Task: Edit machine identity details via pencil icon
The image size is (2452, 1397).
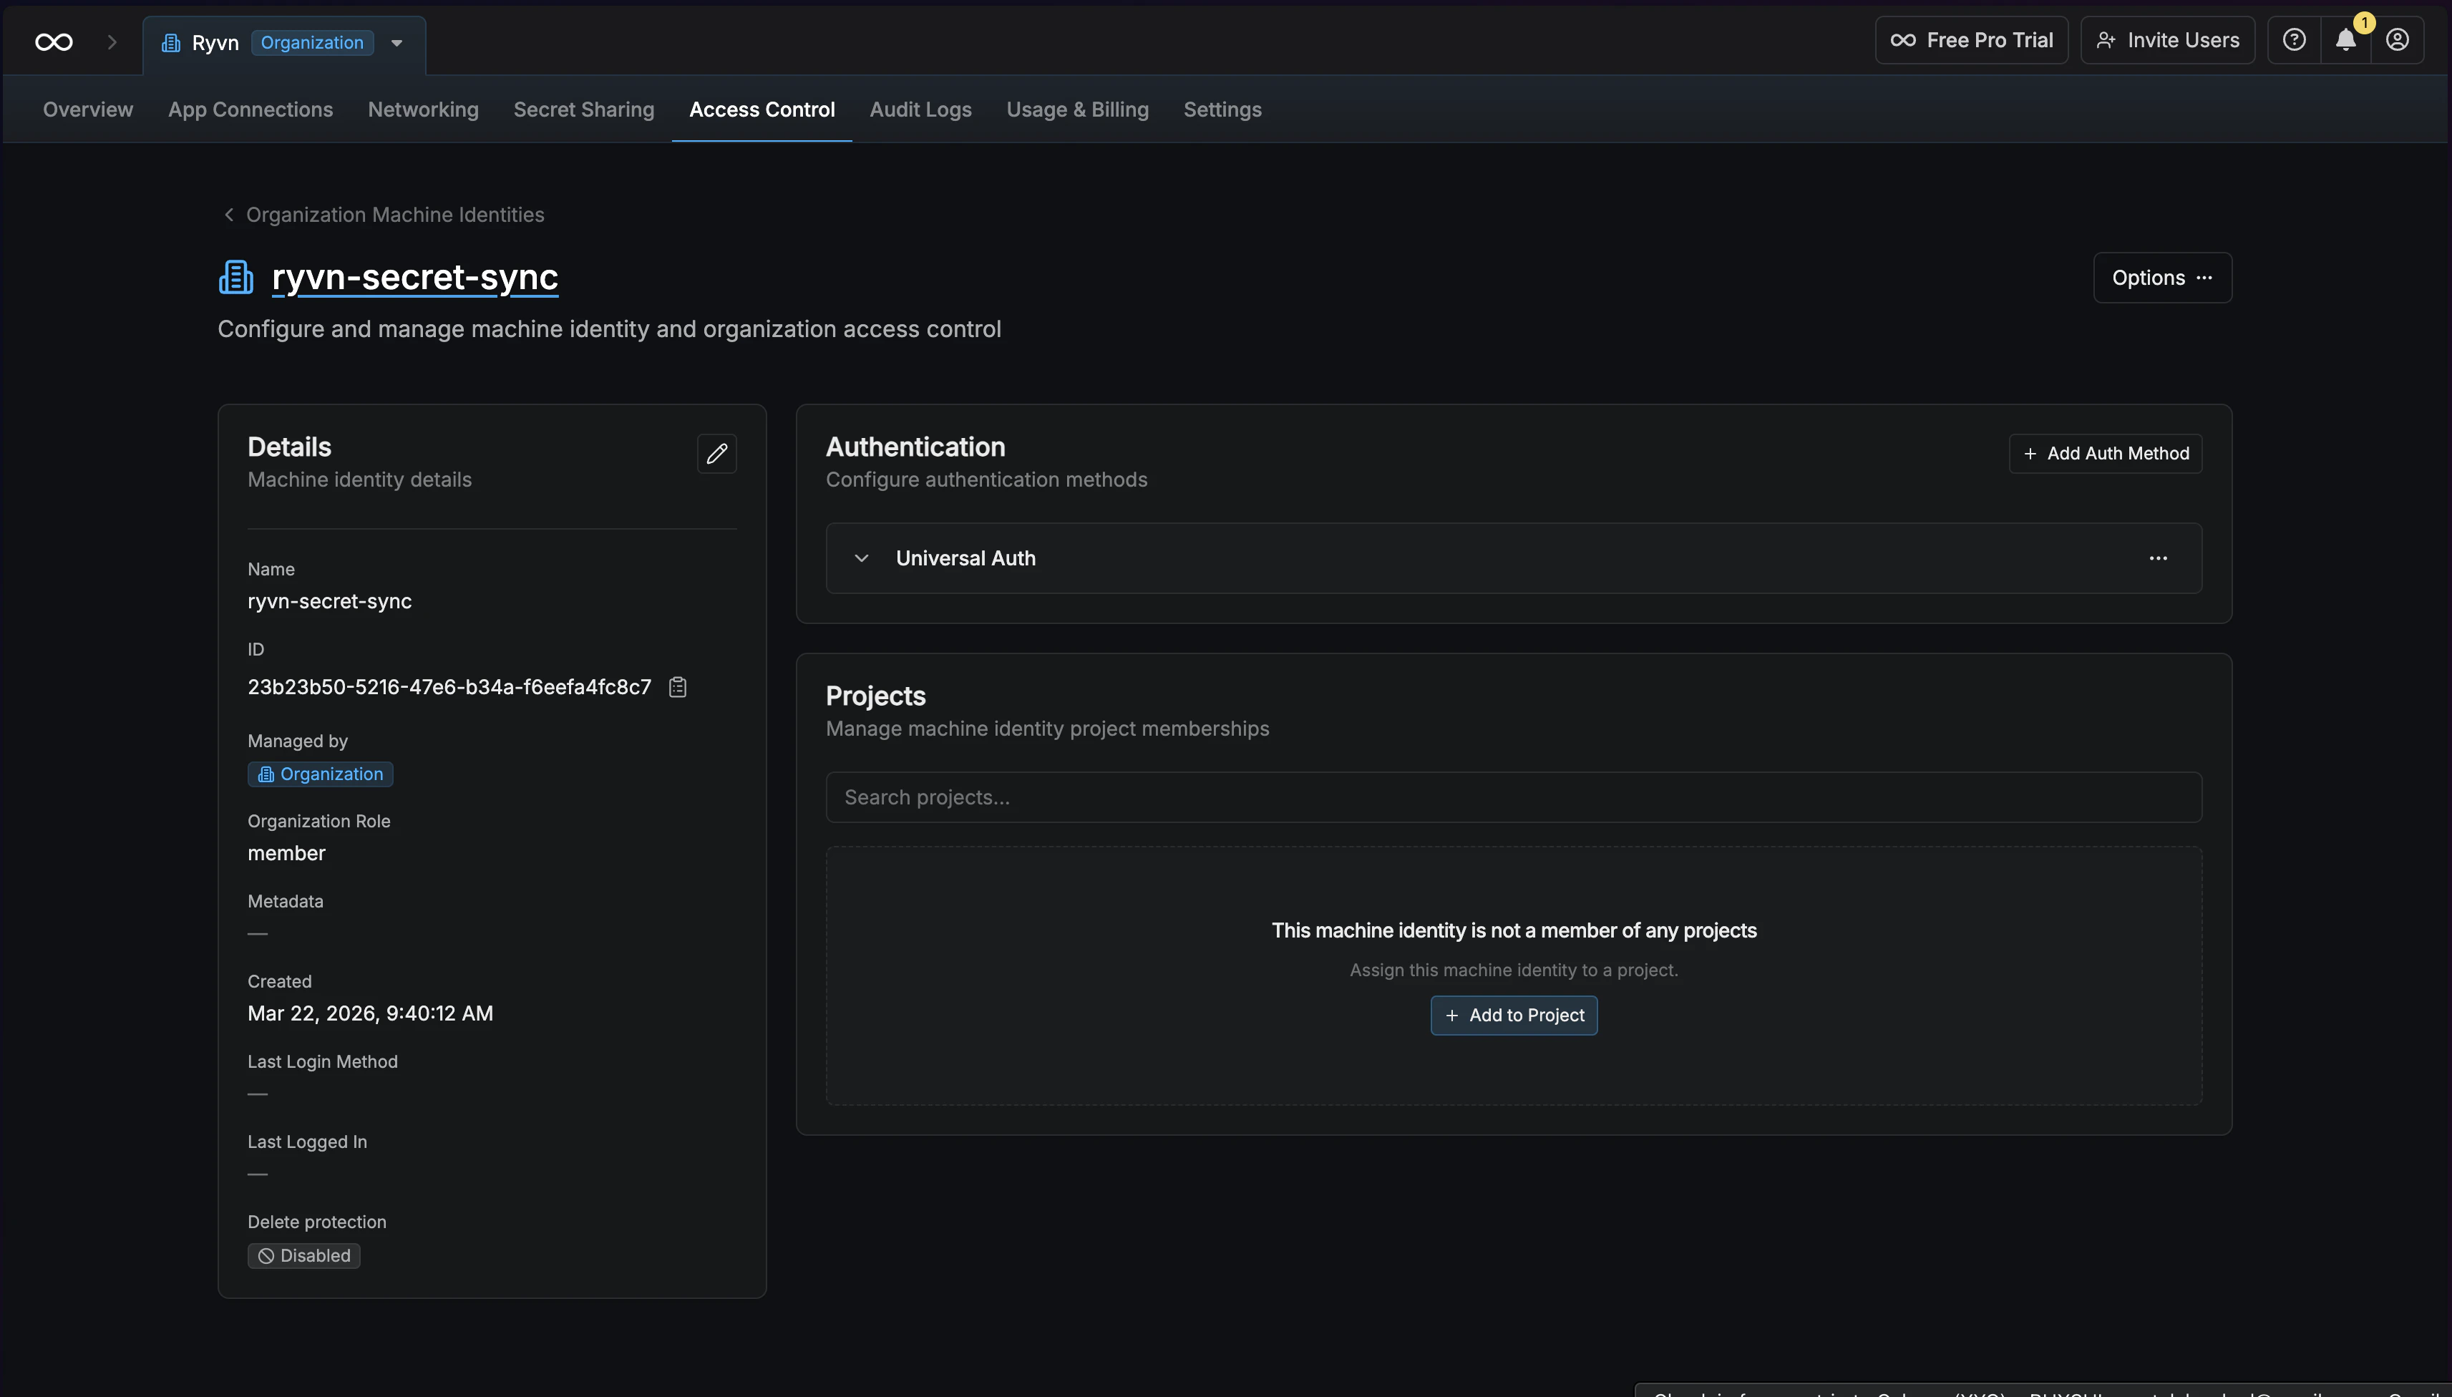Action: pyautogui.click(x=716, y=453)
